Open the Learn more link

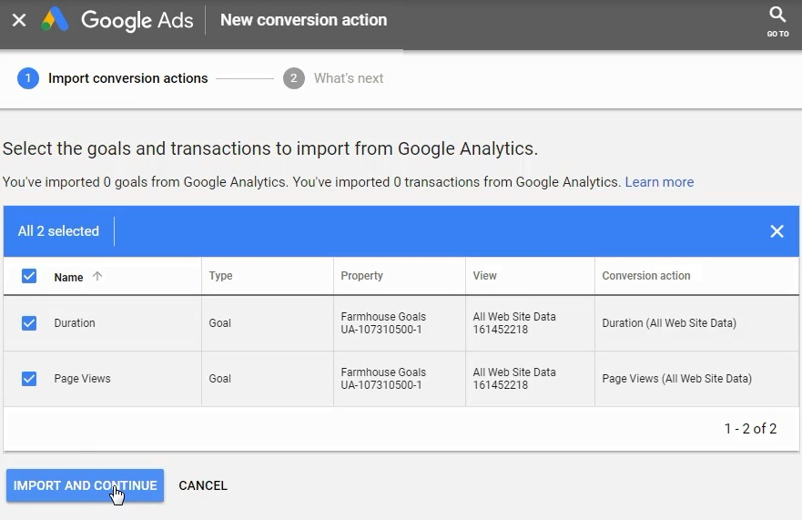tap(659, 182)
